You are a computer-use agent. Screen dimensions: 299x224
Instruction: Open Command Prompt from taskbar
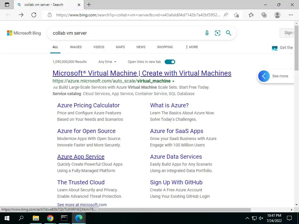pyautogui.click(x=64, y=218)
